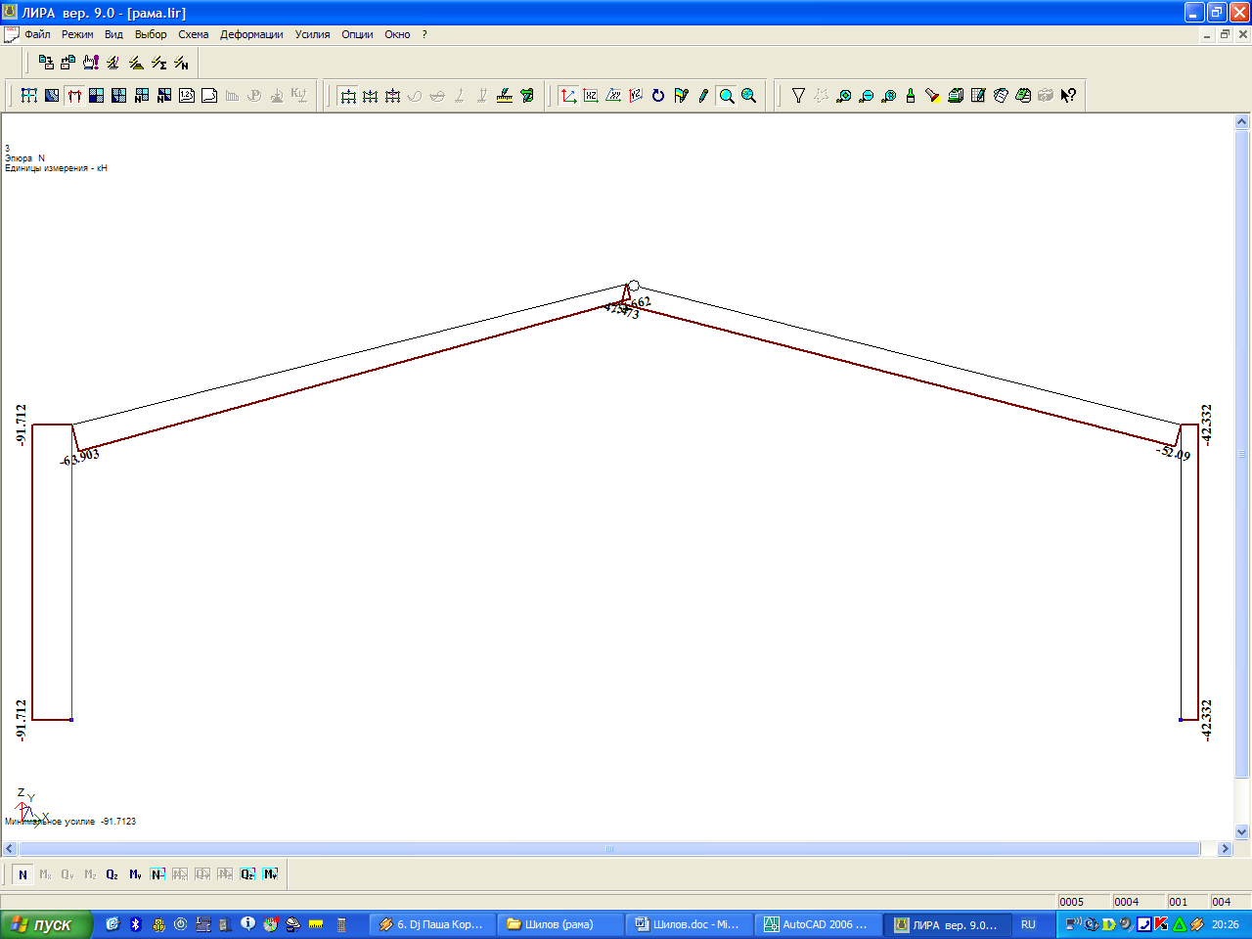This screenshot has height=939, width=1252.
Task: Open the Файл menu
Action: [x=37, y=34]
